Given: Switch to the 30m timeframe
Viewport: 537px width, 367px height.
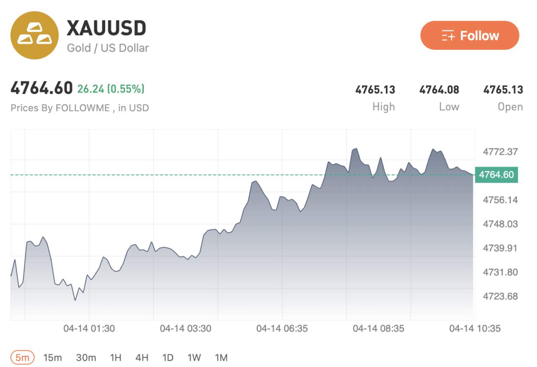Looking at the screenshot, I should click(86, 357).
